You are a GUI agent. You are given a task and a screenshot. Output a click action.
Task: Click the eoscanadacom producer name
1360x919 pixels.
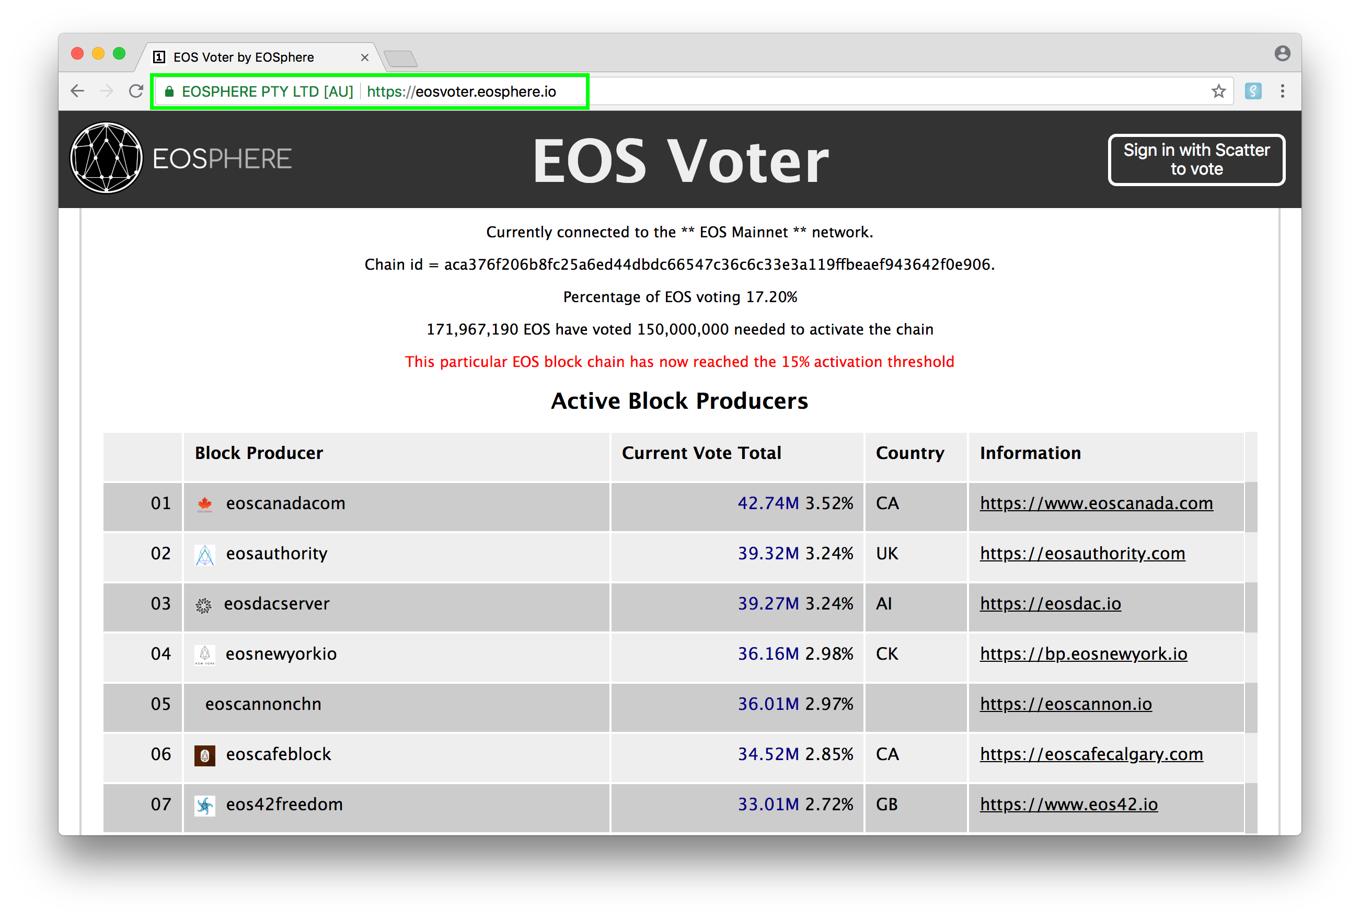tap(285, 503)
